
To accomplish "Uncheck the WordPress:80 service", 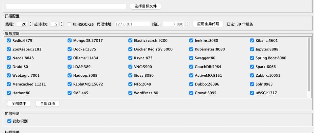I will (x=130, y=93).
